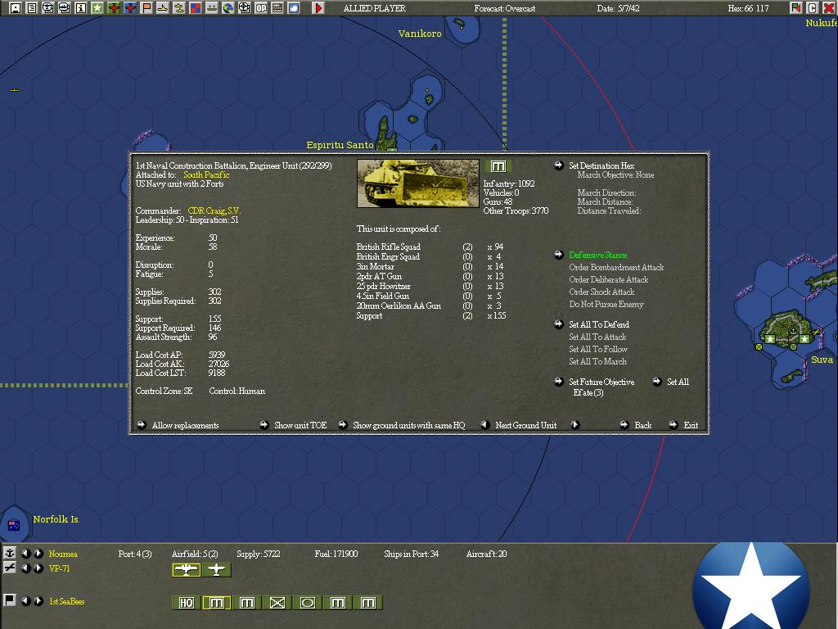The height and width of the screenshot is (629, 838).
Task: Click next arrow on VP-71 row
Action: (38, 568)
